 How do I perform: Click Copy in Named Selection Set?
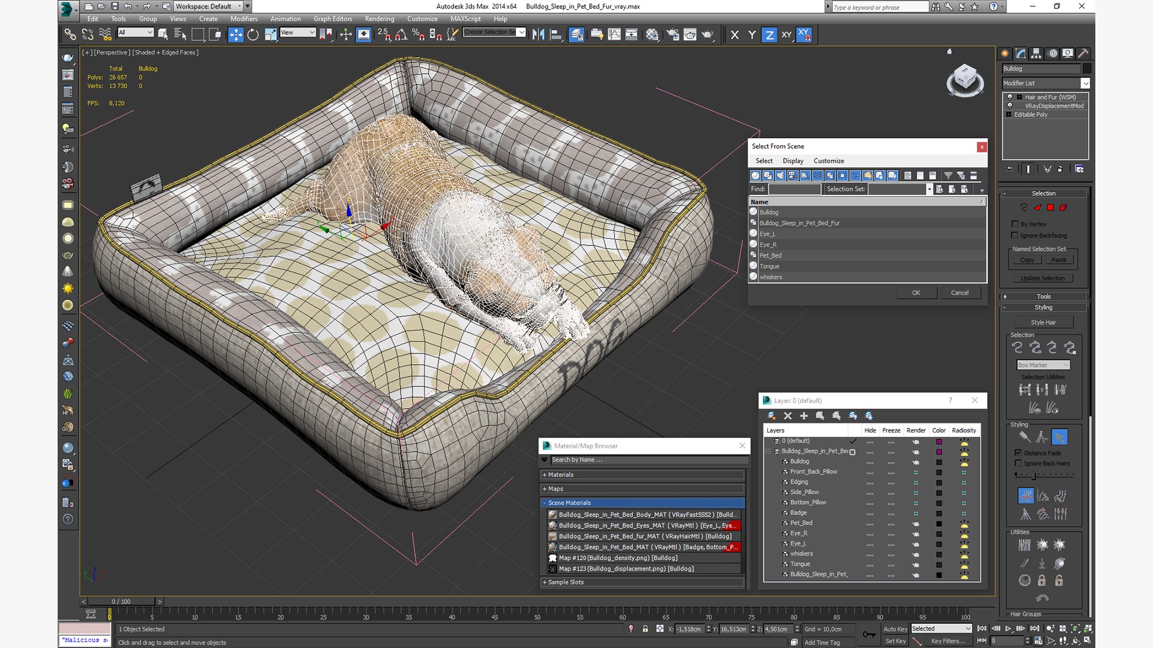(1027, 260)
